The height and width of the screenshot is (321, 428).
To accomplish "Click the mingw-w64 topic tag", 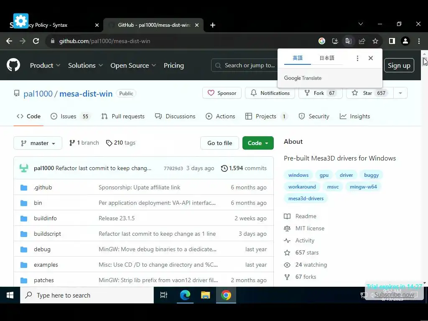I will tap(363, 187).
